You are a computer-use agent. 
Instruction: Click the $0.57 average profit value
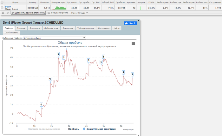[86, 8]
